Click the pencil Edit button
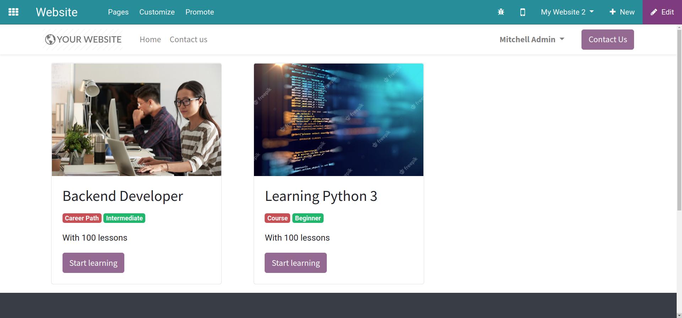 tap(662, 12)
